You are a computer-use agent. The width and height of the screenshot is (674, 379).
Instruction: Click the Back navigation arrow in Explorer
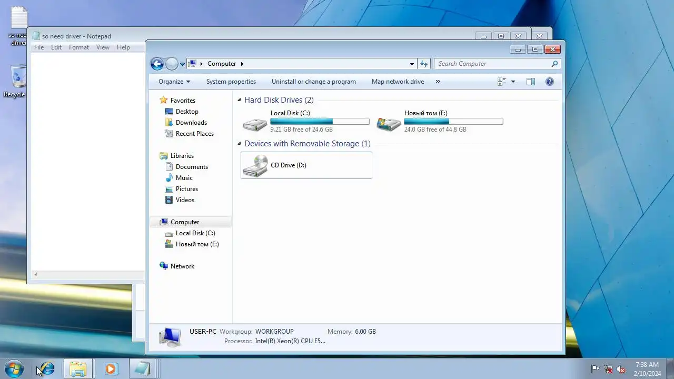coord(157,64)
